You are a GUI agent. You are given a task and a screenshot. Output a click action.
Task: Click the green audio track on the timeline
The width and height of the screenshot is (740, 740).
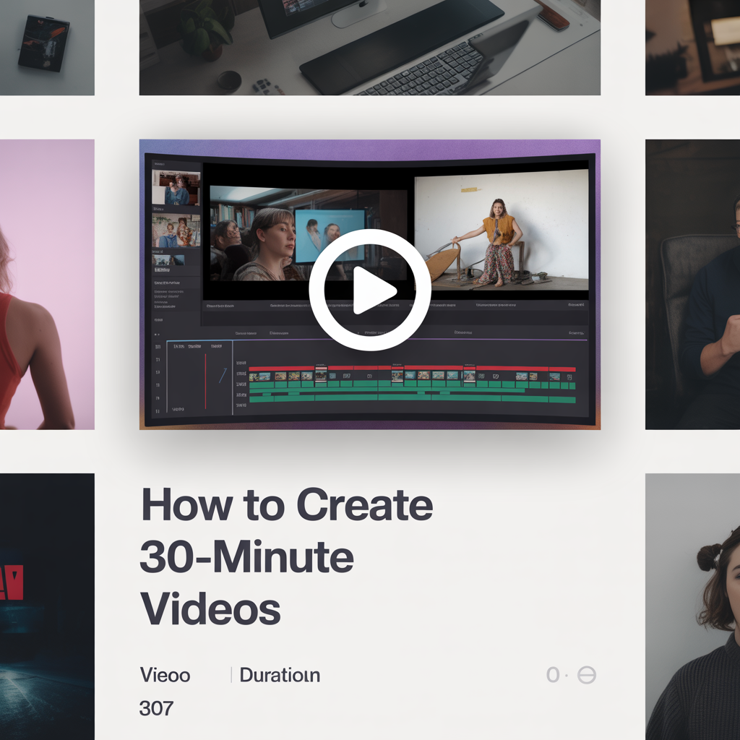[x=412, y=397]
